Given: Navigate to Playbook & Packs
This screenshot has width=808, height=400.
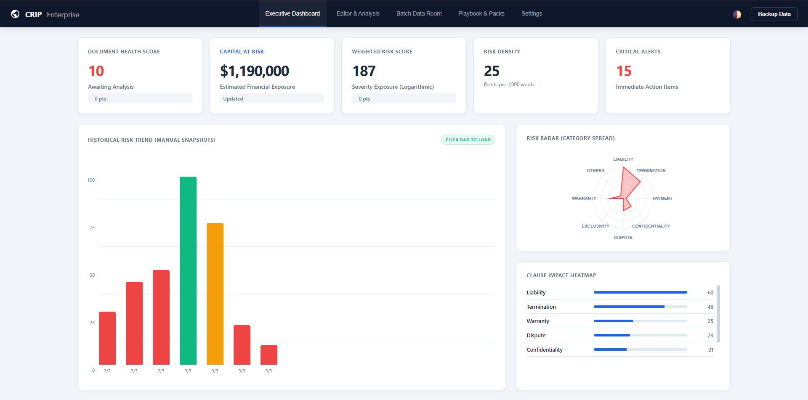Looking at the screenshot, I should point(481,13).
